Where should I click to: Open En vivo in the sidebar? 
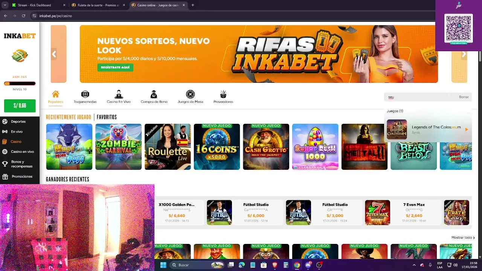[17, 132]
